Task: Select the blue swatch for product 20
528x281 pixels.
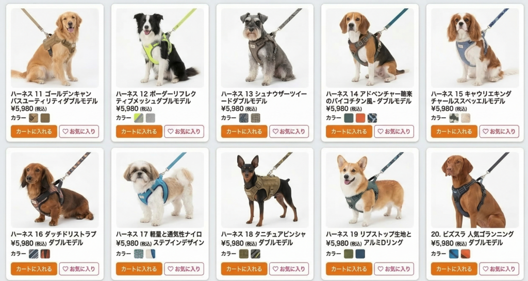Action: tap(454, 254)
